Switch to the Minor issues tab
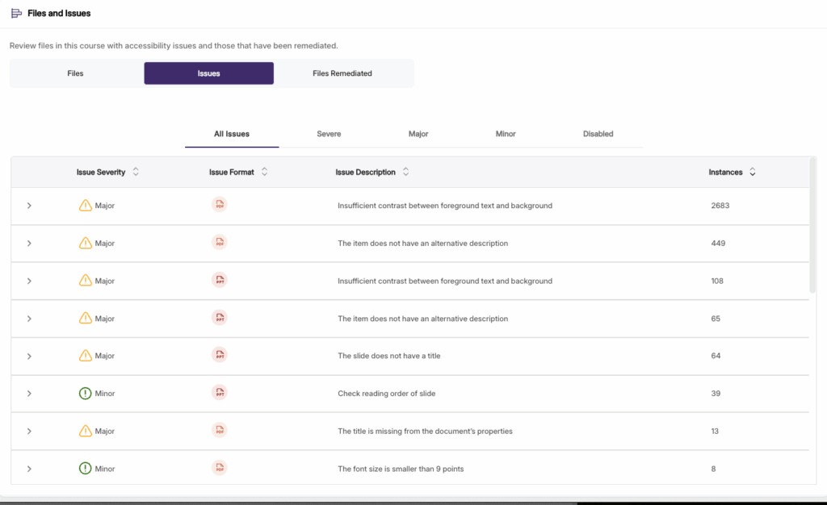The width and height of the screenshot is (827, 505). (x=505, y=134)
